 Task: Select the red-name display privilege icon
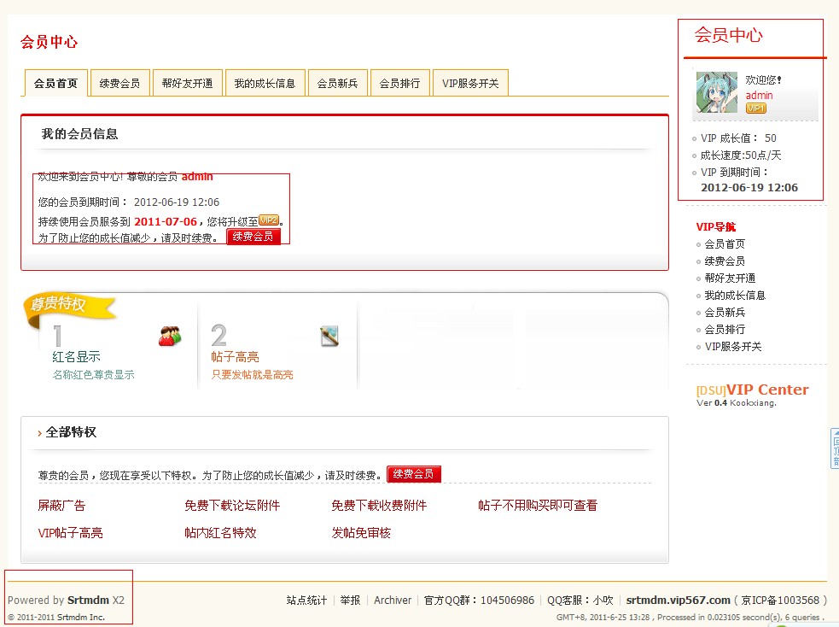(170, 335)
